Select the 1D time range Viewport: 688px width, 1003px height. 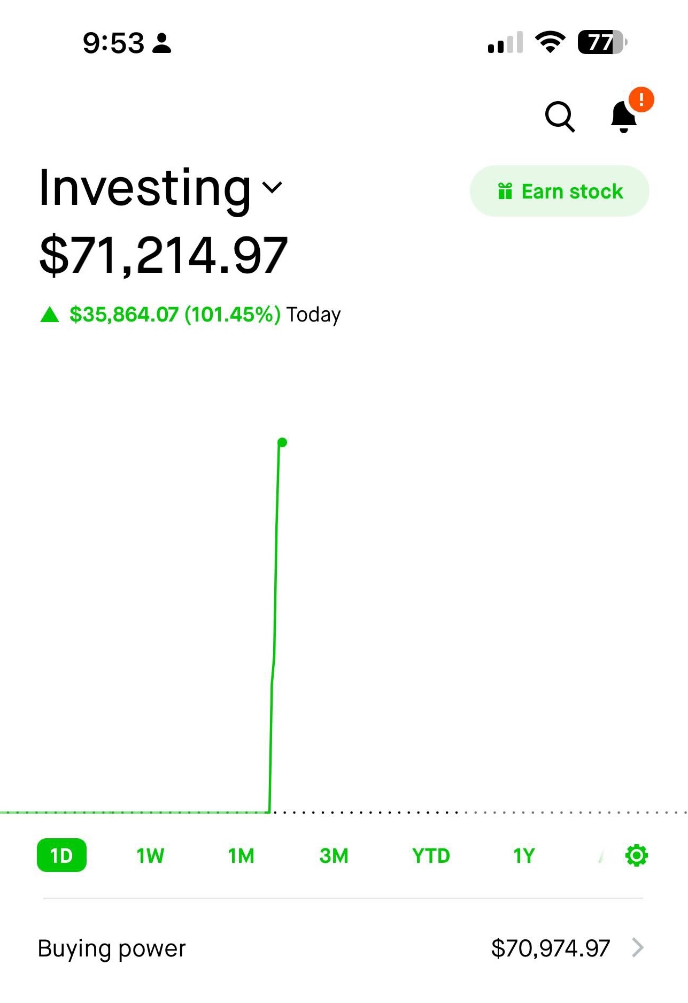[x=61, y=855]
